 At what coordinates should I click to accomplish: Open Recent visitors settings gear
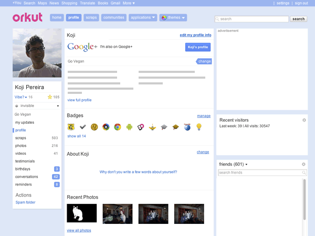[x=303, y=120]
